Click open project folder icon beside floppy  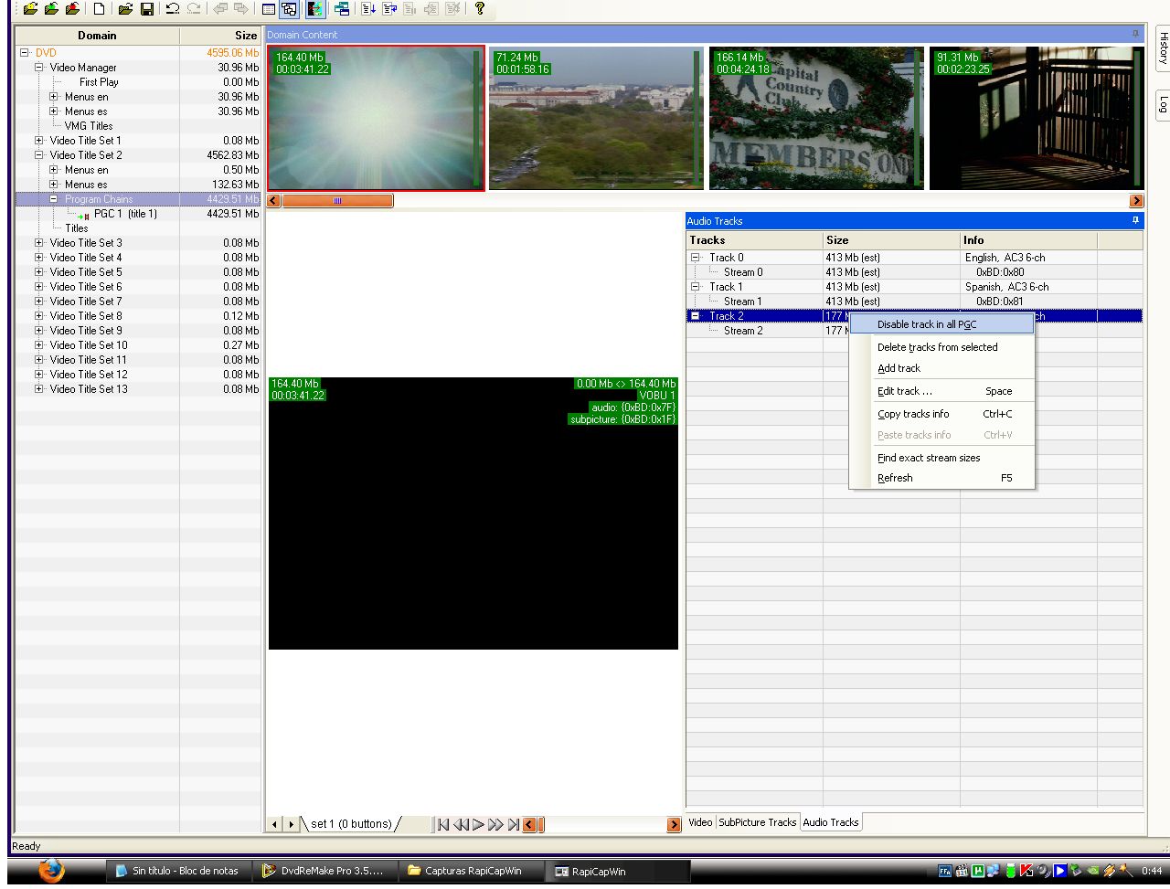[125, 9]
